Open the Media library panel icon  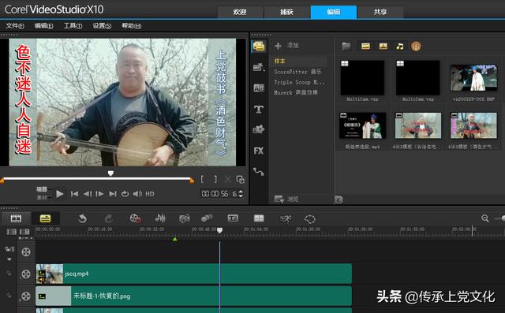click(259, 47)
